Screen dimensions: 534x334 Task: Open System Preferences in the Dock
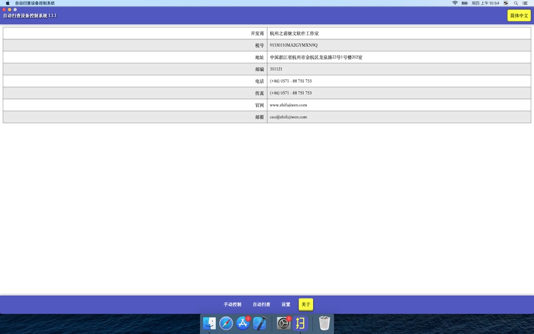pos(283,323)
